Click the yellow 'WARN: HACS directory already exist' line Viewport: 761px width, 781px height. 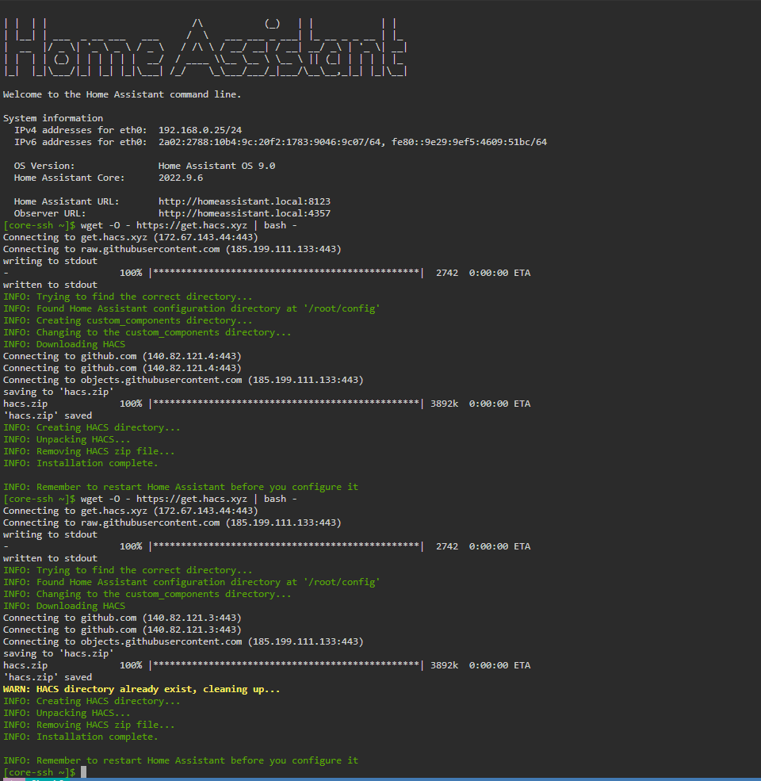141,689
